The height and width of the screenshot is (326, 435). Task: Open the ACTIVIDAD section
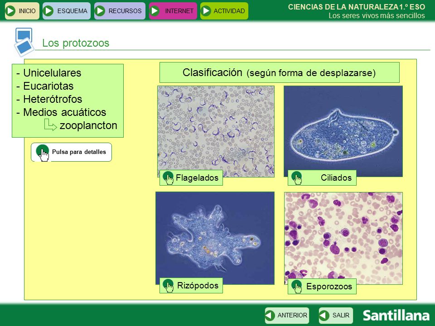pyautogui.click(x=224, y=11)
